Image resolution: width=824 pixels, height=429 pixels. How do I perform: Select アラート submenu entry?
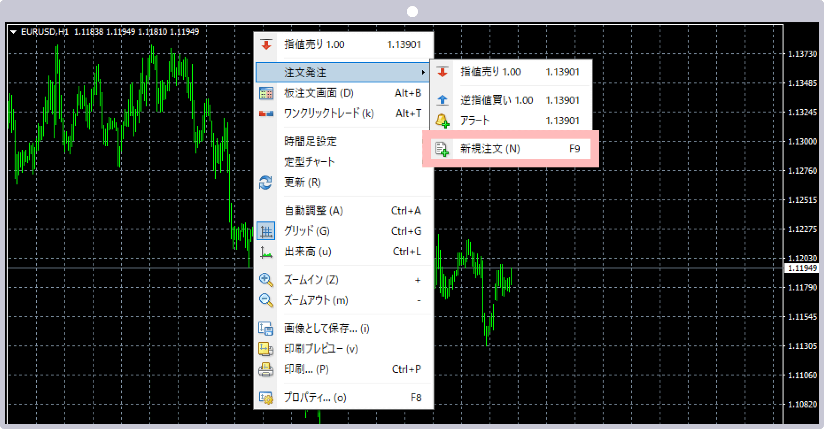(511, 121)
